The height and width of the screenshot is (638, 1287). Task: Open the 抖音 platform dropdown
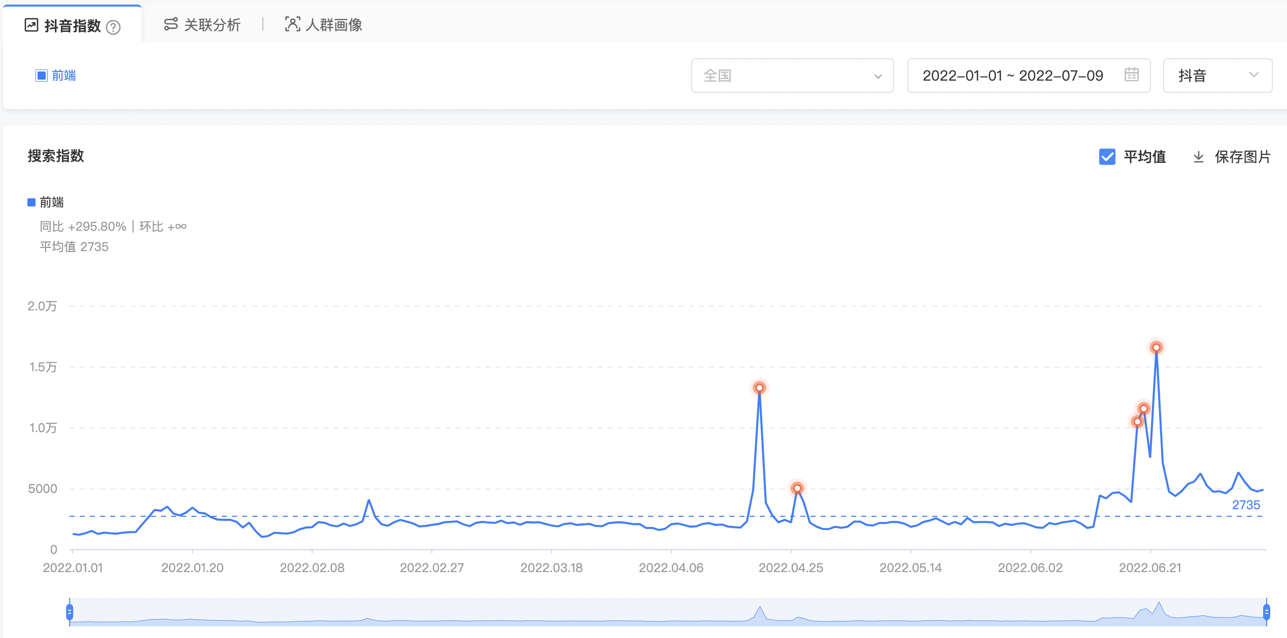1217,76
